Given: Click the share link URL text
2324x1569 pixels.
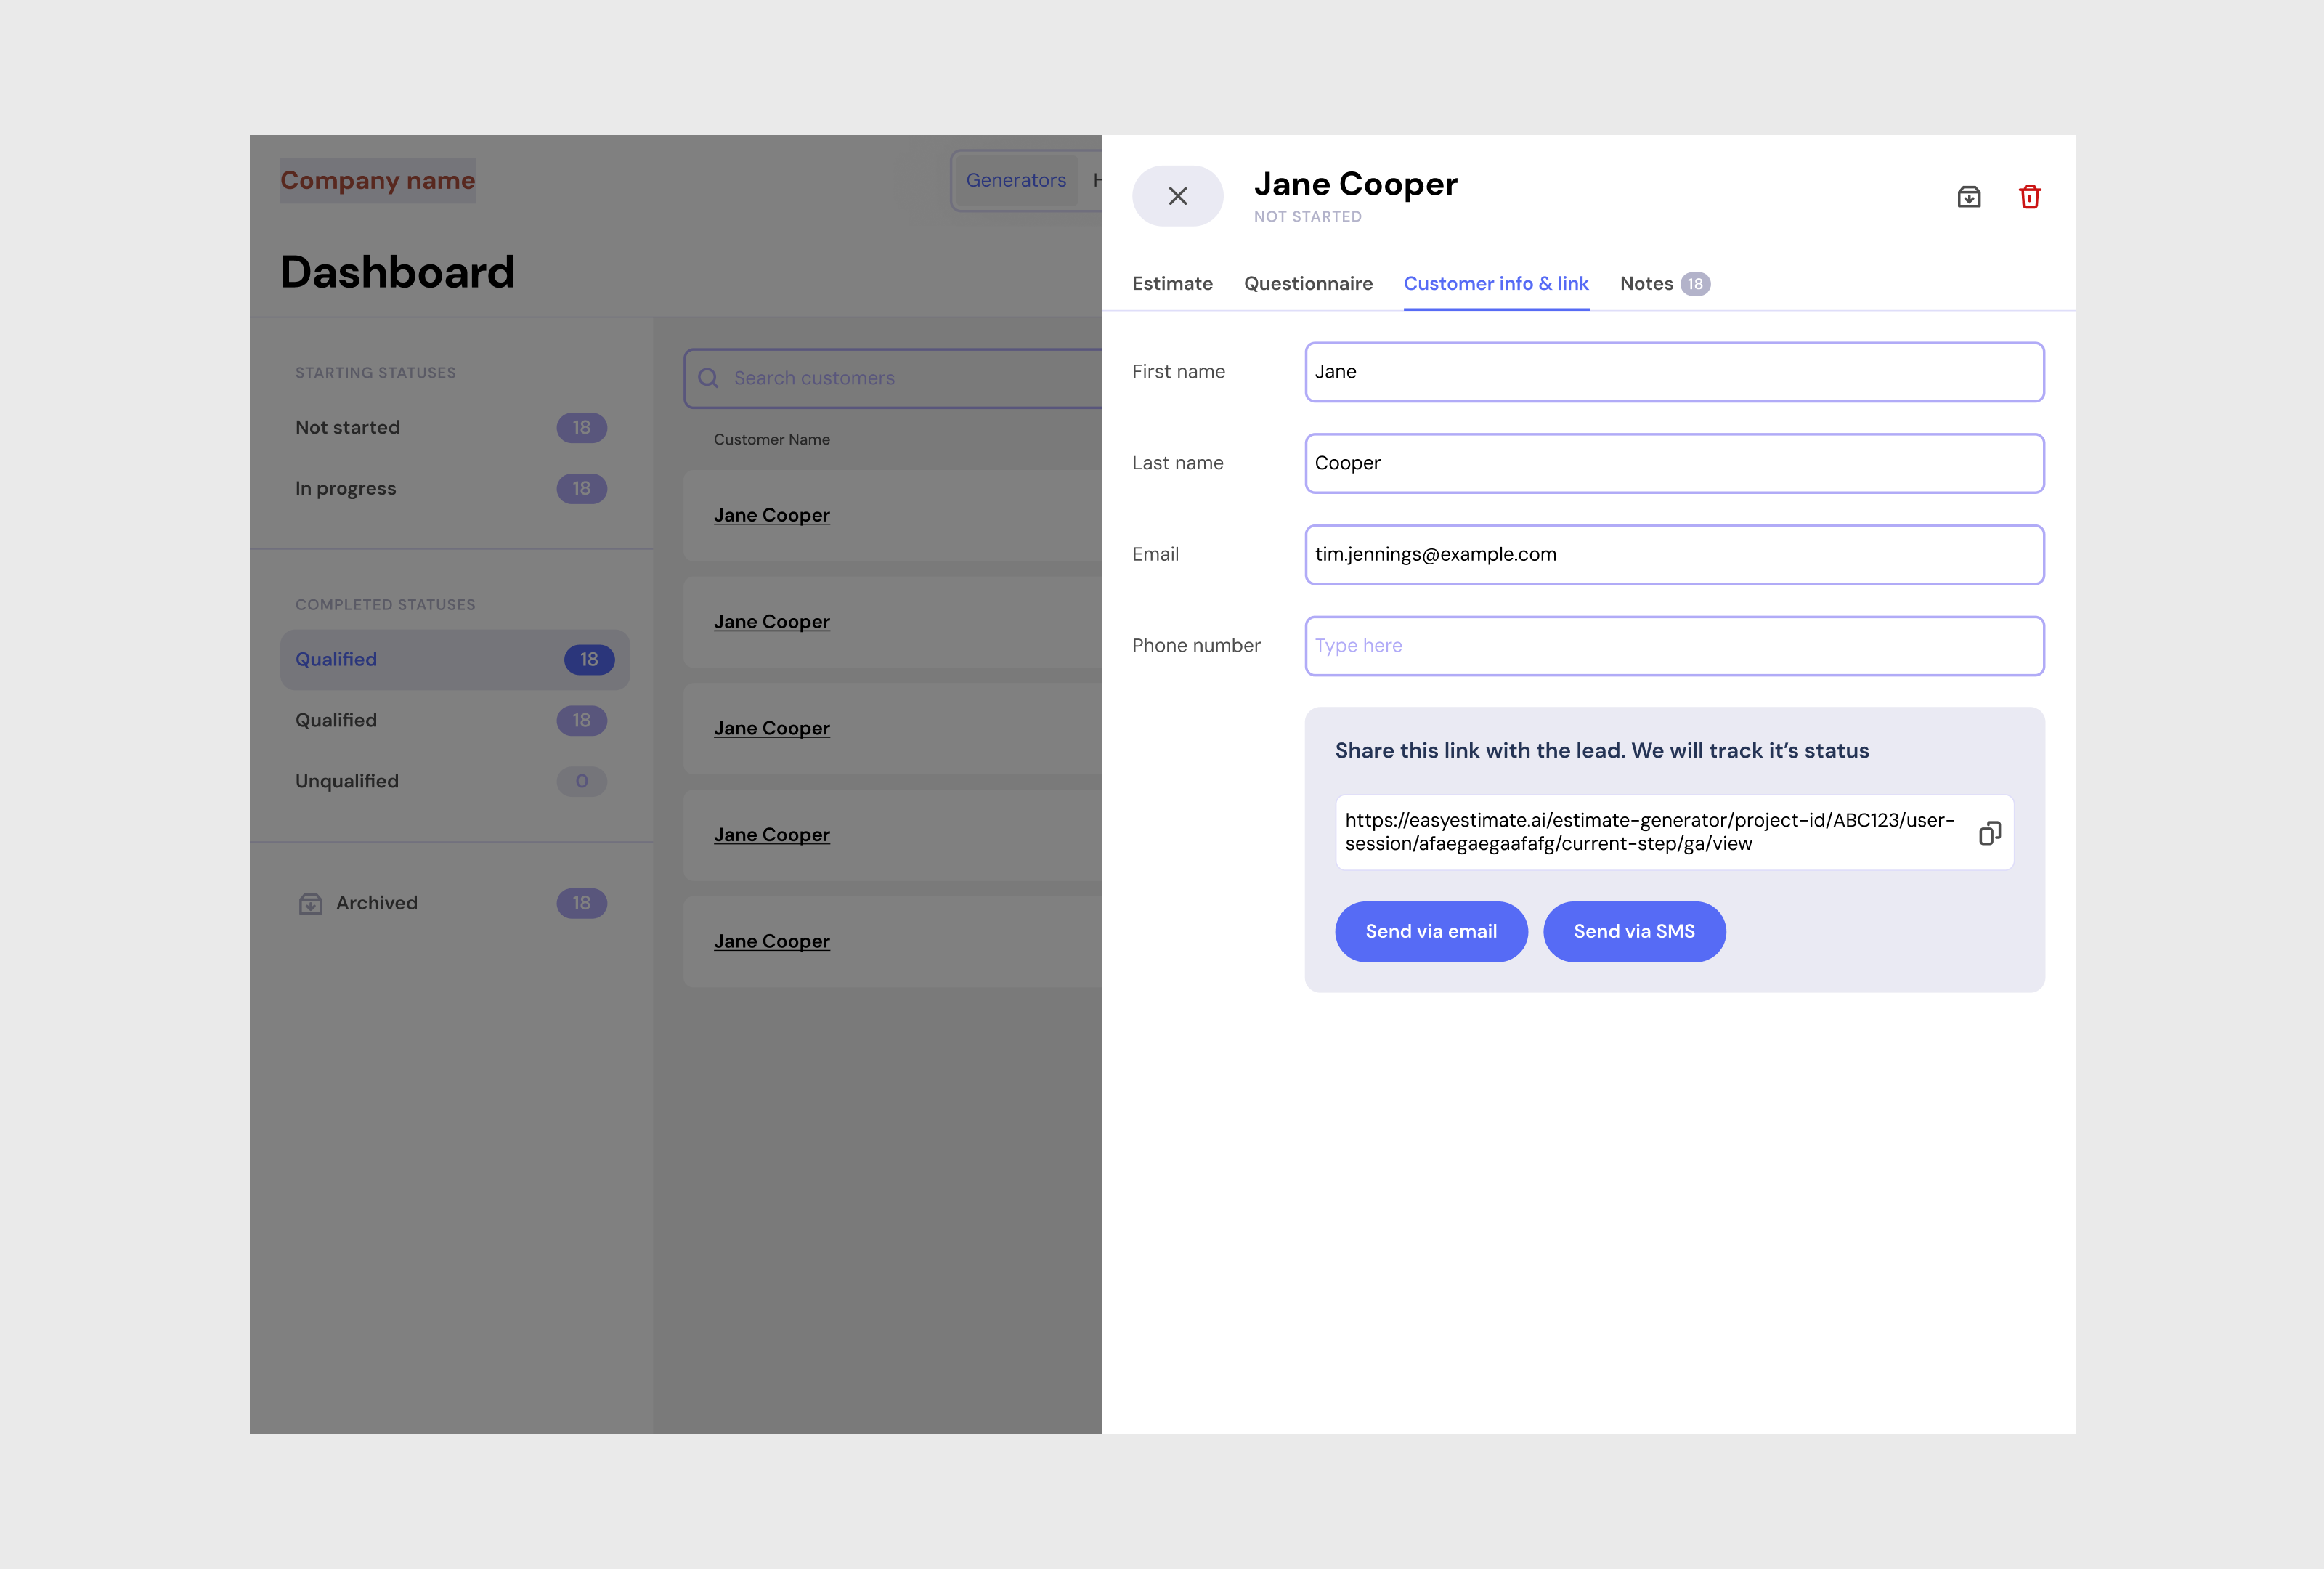Looking at the screenshot, I should click(1649, 832).
